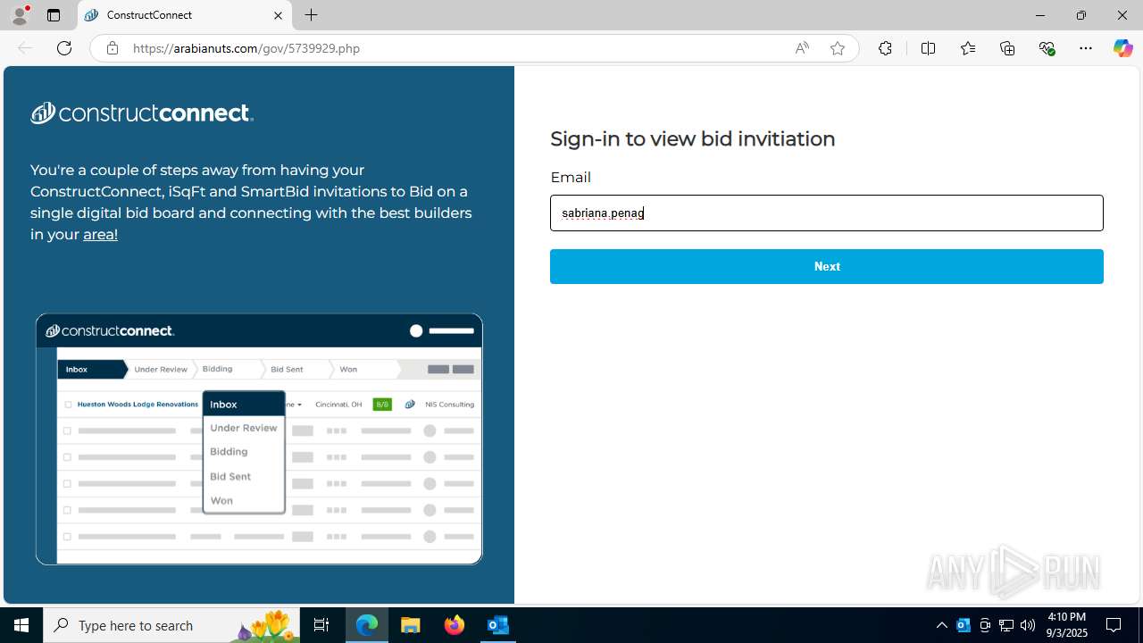Open the Windows Start menu
The height and width of the screenshot is (643, 1143).
(21, 625)
